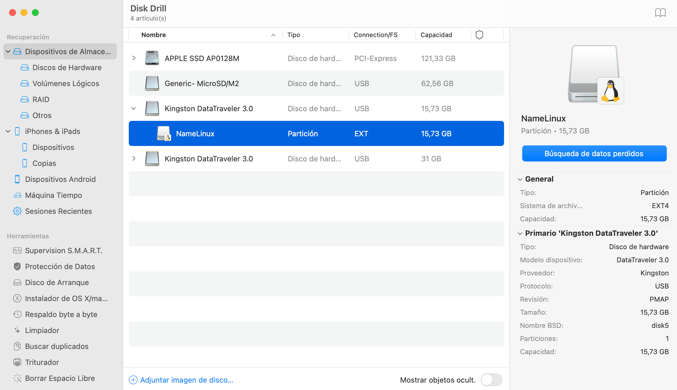Viewport: 677px width, 390px height.
Task: Collapse Dispositivos de Almacenamiento sidebar group
Action: point(8,51)
